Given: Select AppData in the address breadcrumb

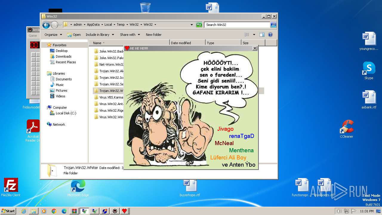Looking at the screenshot, I should tap(93, 25).
